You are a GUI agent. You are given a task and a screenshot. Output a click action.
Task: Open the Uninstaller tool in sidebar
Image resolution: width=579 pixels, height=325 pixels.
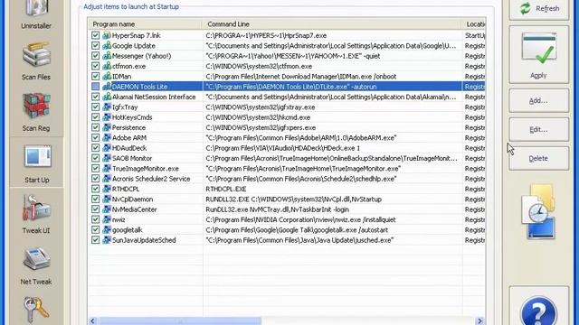click(36, 14)
